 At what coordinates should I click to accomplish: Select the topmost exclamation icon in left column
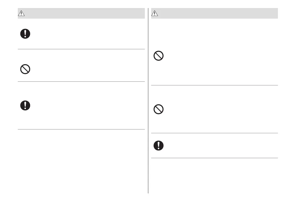pos(25,34)
